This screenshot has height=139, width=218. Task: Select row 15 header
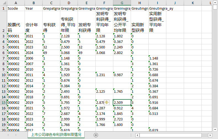(x=4, y=102)
